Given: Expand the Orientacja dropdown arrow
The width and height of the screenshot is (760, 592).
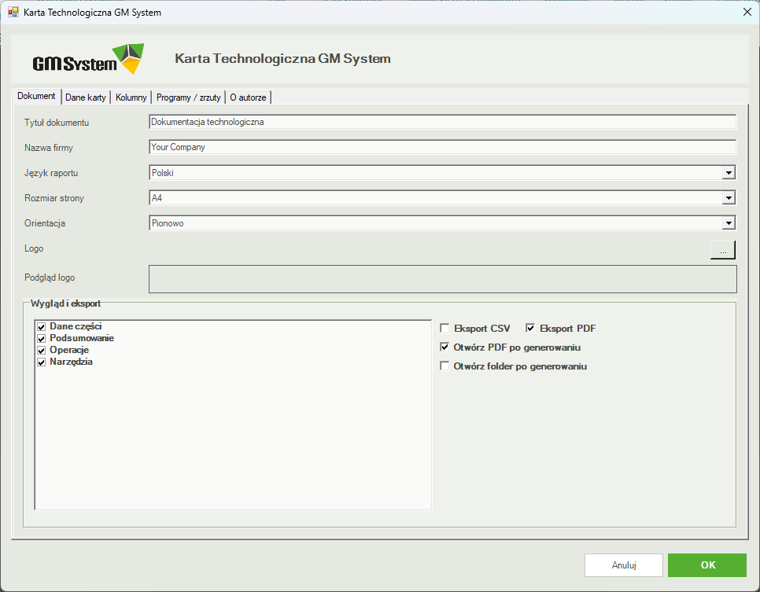Looking at the screenshot, I should (x=729, y=222).
